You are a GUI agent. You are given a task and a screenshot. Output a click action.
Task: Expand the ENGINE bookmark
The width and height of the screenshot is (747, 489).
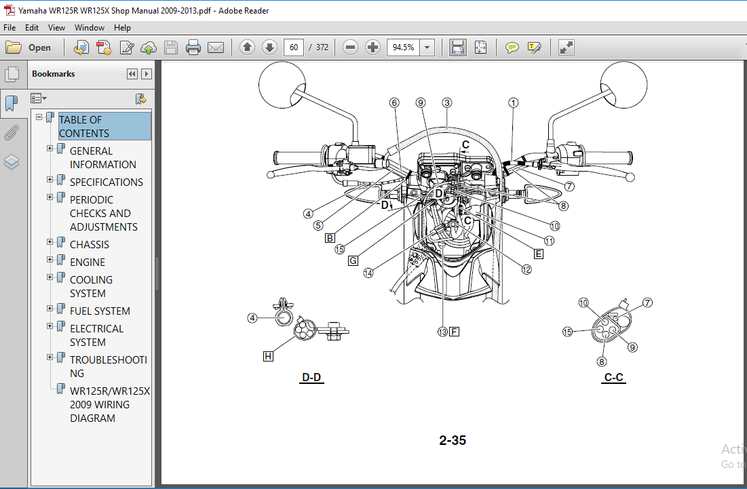[x=50, y=260]
